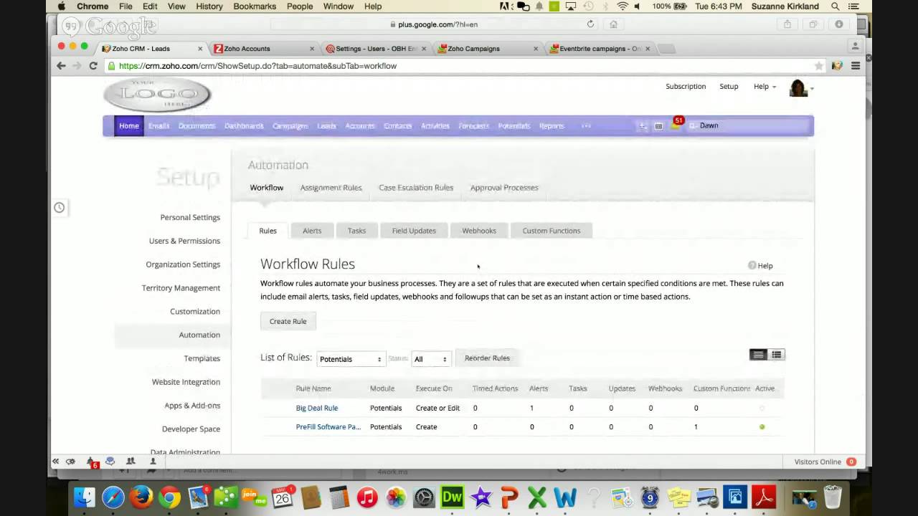Open the Leads module tab
The height and width of the screenshot is (516, 918).
pos(326,126)
